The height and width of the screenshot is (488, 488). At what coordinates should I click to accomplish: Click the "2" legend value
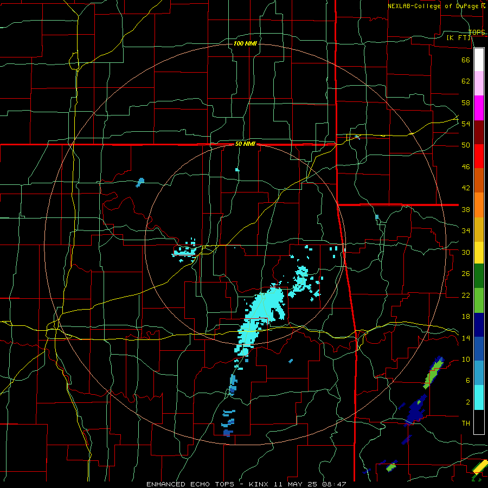(x=468, y=402)
